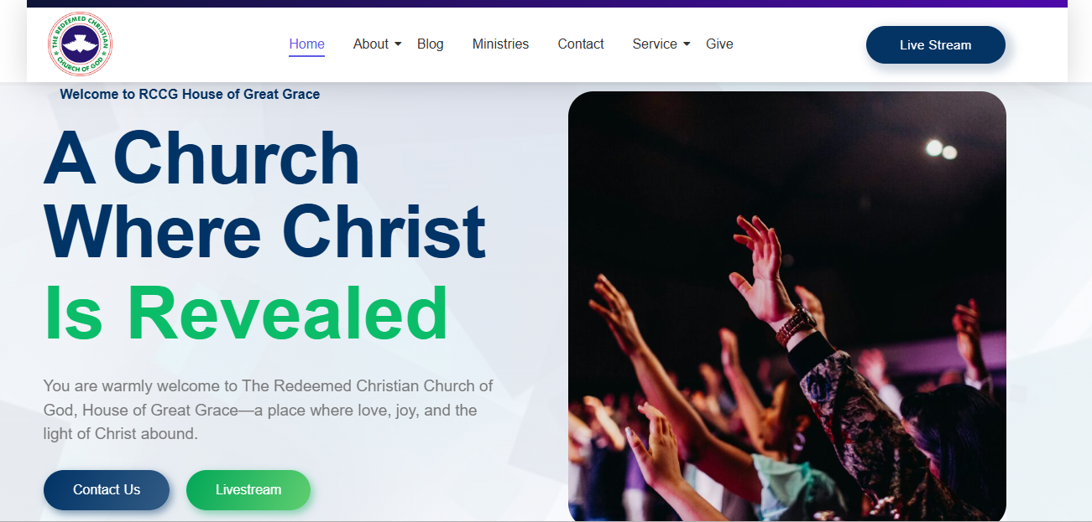
Task: Click 'Welcome to RCCG House of Great Grace' text
Action: [190, 95]
